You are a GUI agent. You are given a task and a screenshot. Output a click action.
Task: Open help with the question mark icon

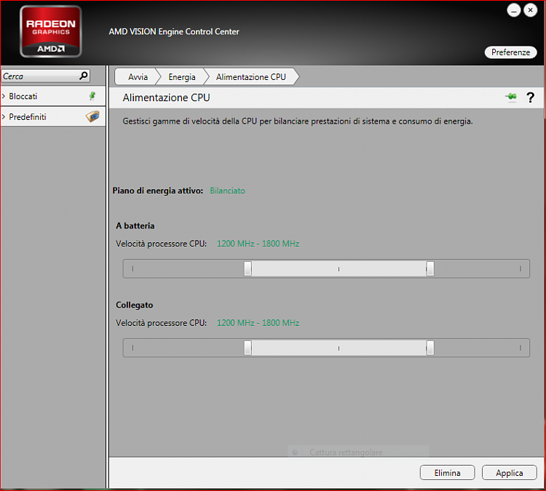(530, 97)
